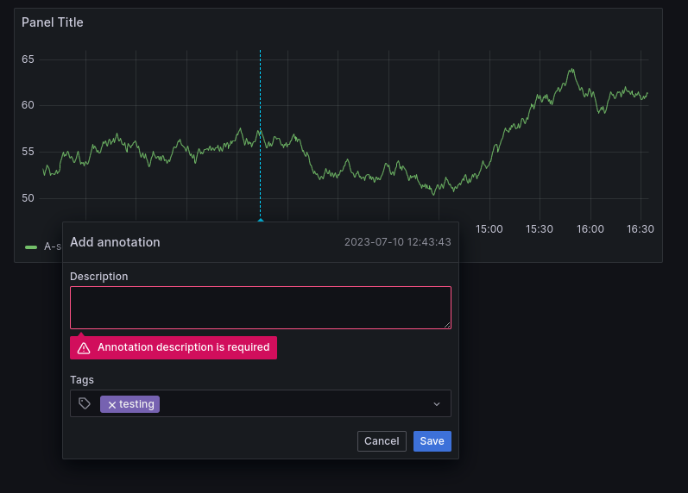Click the Cancel button
Screen dimensions: 688x493
point(382,440)
